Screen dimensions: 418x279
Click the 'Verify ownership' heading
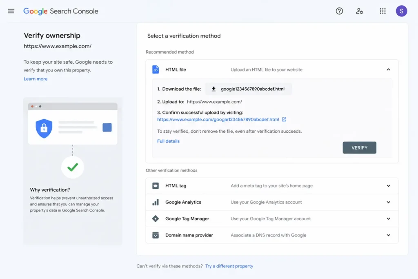click(x=52, y=36)
